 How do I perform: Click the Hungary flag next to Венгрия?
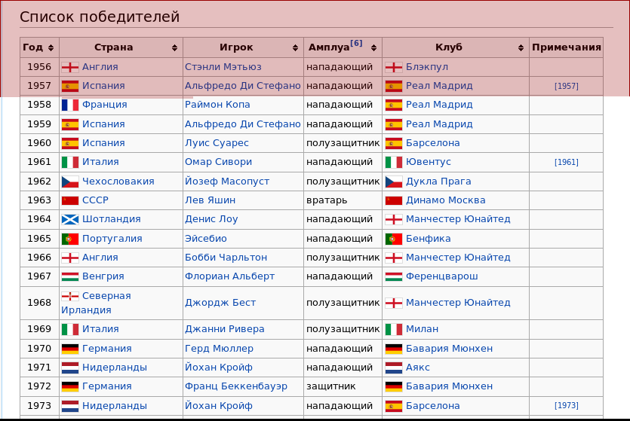[x=70, y=276]
